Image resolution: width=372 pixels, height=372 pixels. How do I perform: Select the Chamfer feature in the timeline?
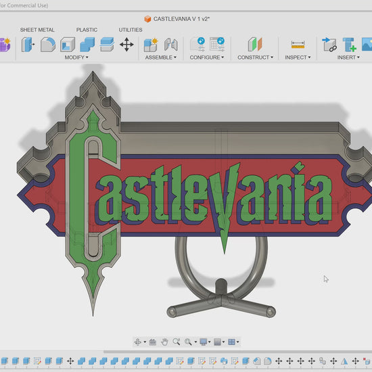[256, 361]
